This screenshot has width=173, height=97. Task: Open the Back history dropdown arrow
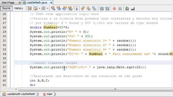click(x=39, y=8)
